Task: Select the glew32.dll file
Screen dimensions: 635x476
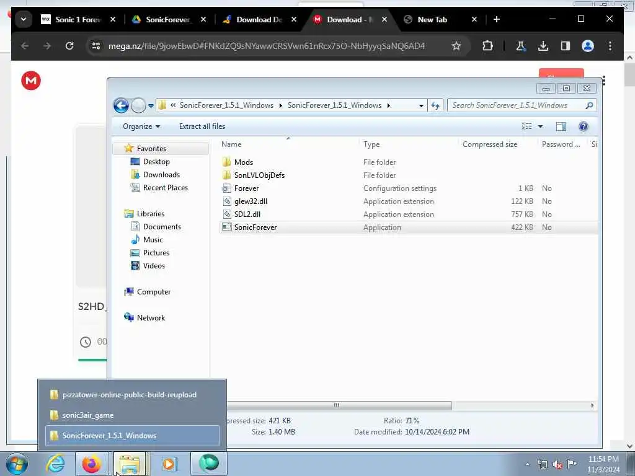Action: (251, 201)
